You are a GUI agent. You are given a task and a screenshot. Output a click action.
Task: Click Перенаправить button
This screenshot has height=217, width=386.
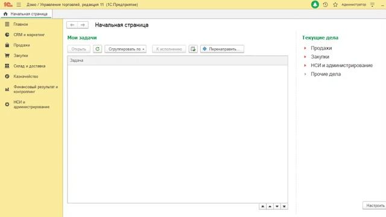[x=222, y=49]
